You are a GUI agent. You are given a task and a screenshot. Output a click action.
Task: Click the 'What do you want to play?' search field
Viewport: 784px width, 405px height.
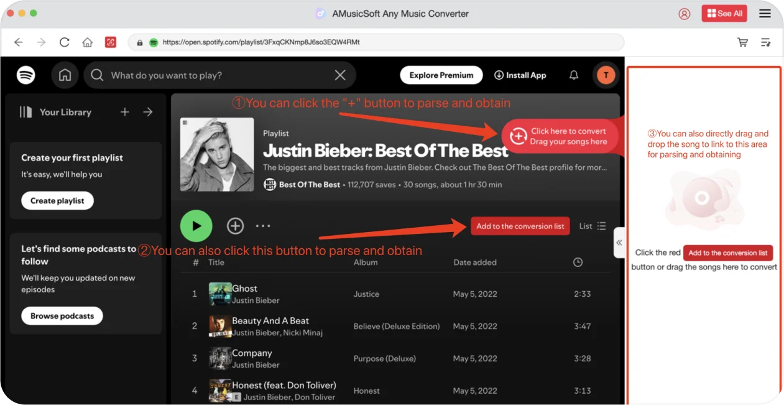click(219, 75)
